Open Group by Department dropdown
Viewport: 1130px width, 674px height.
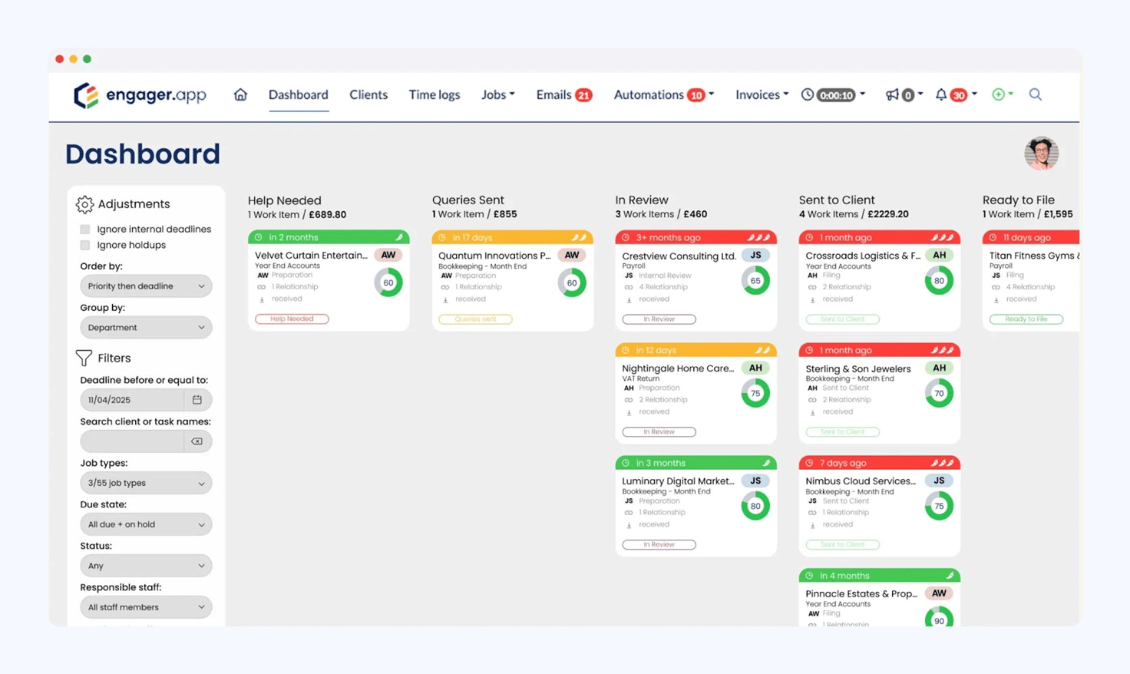tap(146, 328)
